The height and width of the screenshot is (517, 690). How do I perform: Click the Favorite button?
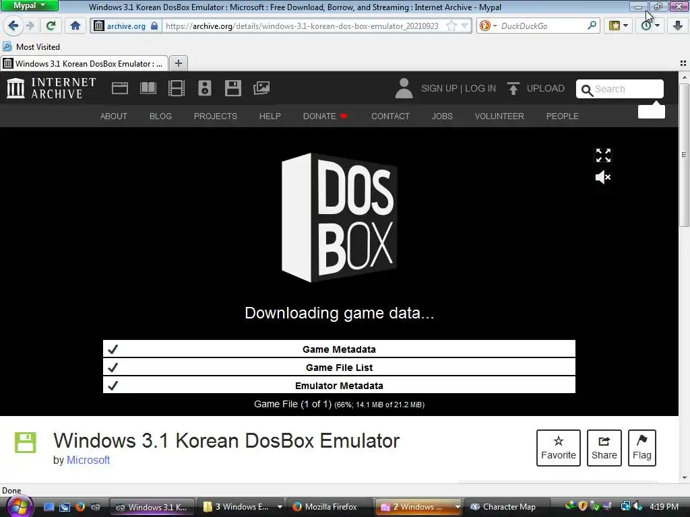tap(559, 448)
